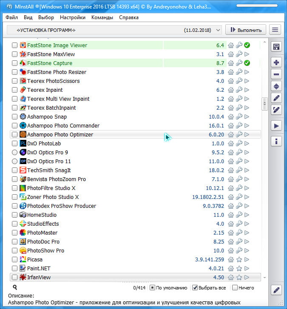Viewport: 287px width, 309px height.
Task: Click the pencil edit icon below move arrows
Action: pyautogui.click(x=276, y=98)
